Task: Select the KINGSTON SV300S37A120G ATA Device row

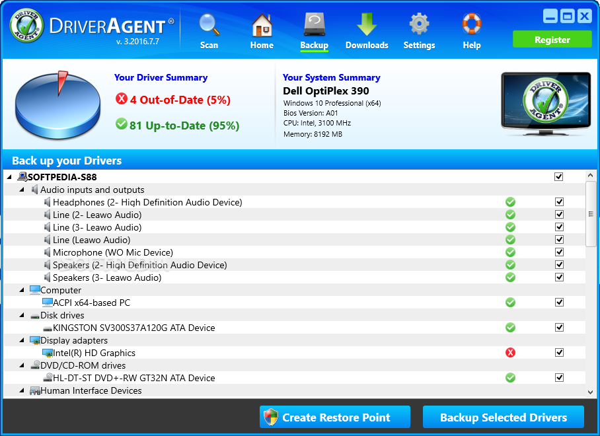Action: coord(294,328)
